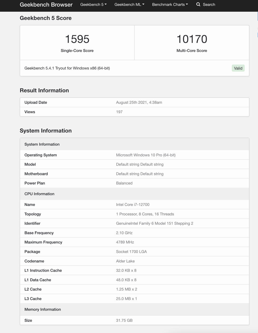Select memory size 31.75 GB

[124, 321]
